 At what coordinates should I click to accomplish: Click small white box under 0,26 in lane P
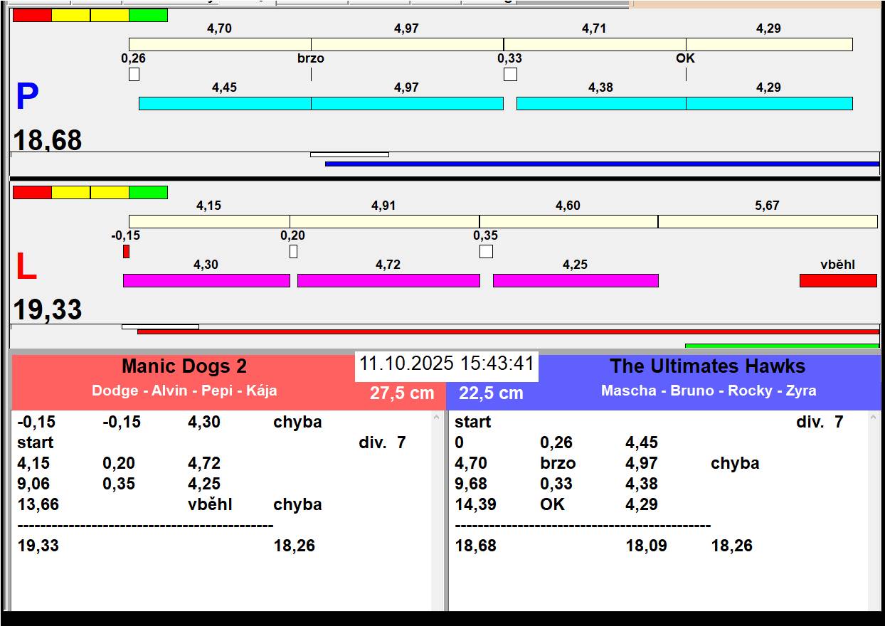[134, 74]
